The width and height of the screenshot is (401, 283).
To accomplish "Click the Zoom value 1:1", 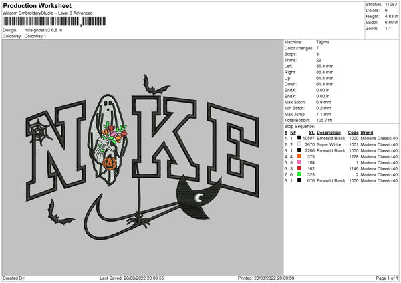I will point(388,28).
